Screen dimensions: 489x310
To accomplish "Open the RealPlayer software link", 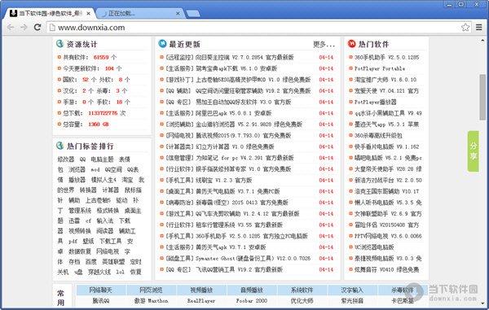I will pyautogui.click(x=201, y=301).
